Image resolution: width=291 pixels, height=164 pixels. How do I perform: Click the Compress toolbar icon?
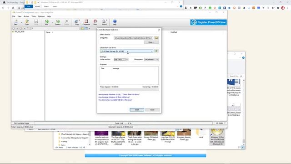point(86,22)
